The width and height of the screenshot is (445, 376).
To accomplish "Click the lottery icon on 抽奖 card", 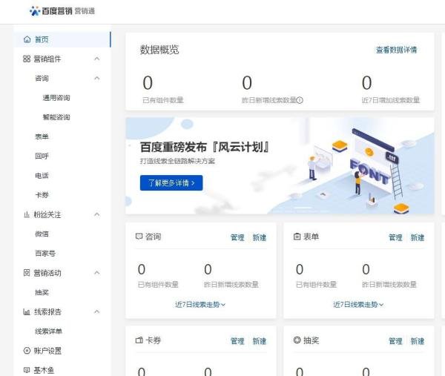I will (x=297, y=340).
